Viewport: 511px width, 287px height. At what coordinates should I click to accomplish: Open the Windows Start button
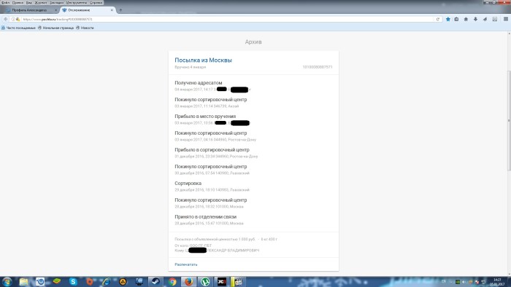click(7, 281)
